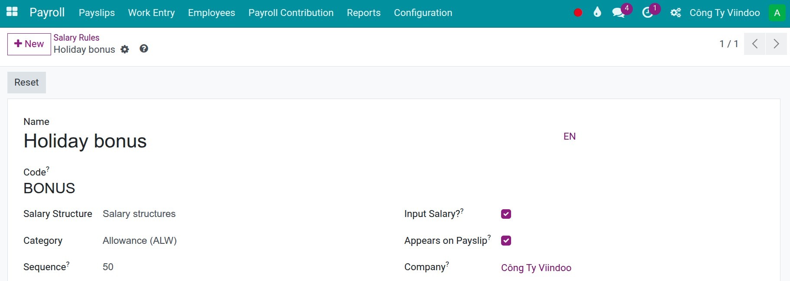Click the Reset button
The height and width of the screenshot is (281, 790).
(26, 83)
